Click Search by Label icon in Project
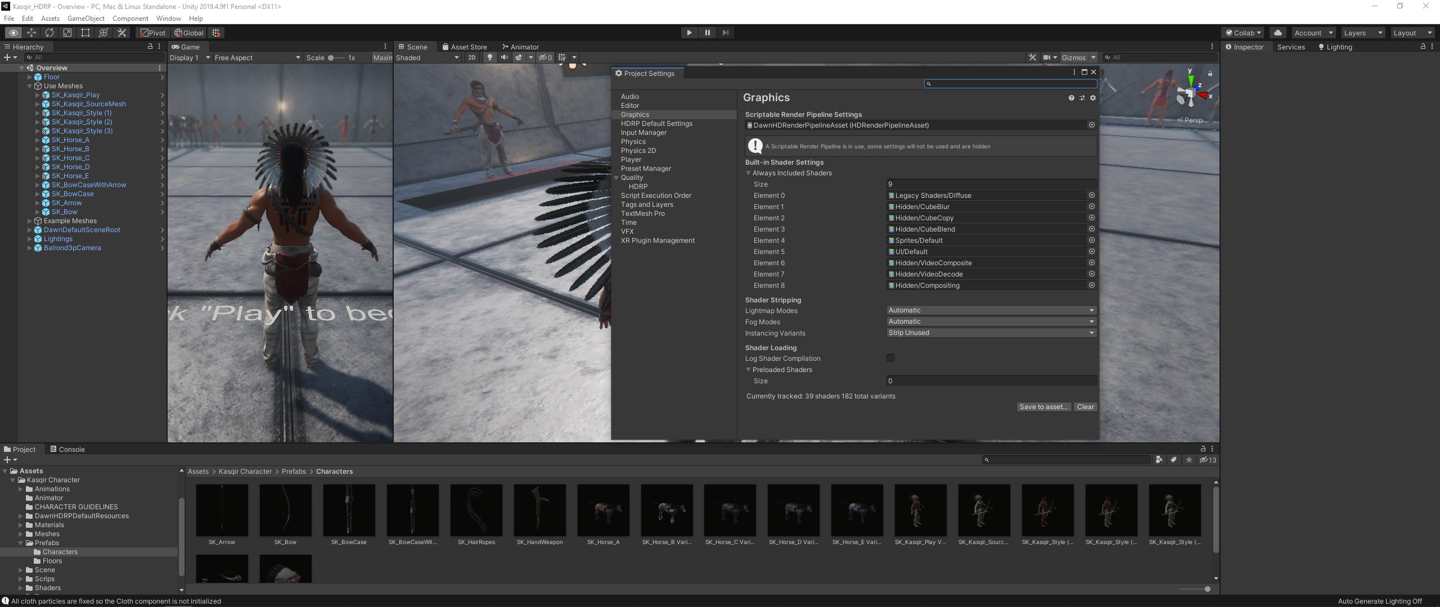 pos(1173,460)
